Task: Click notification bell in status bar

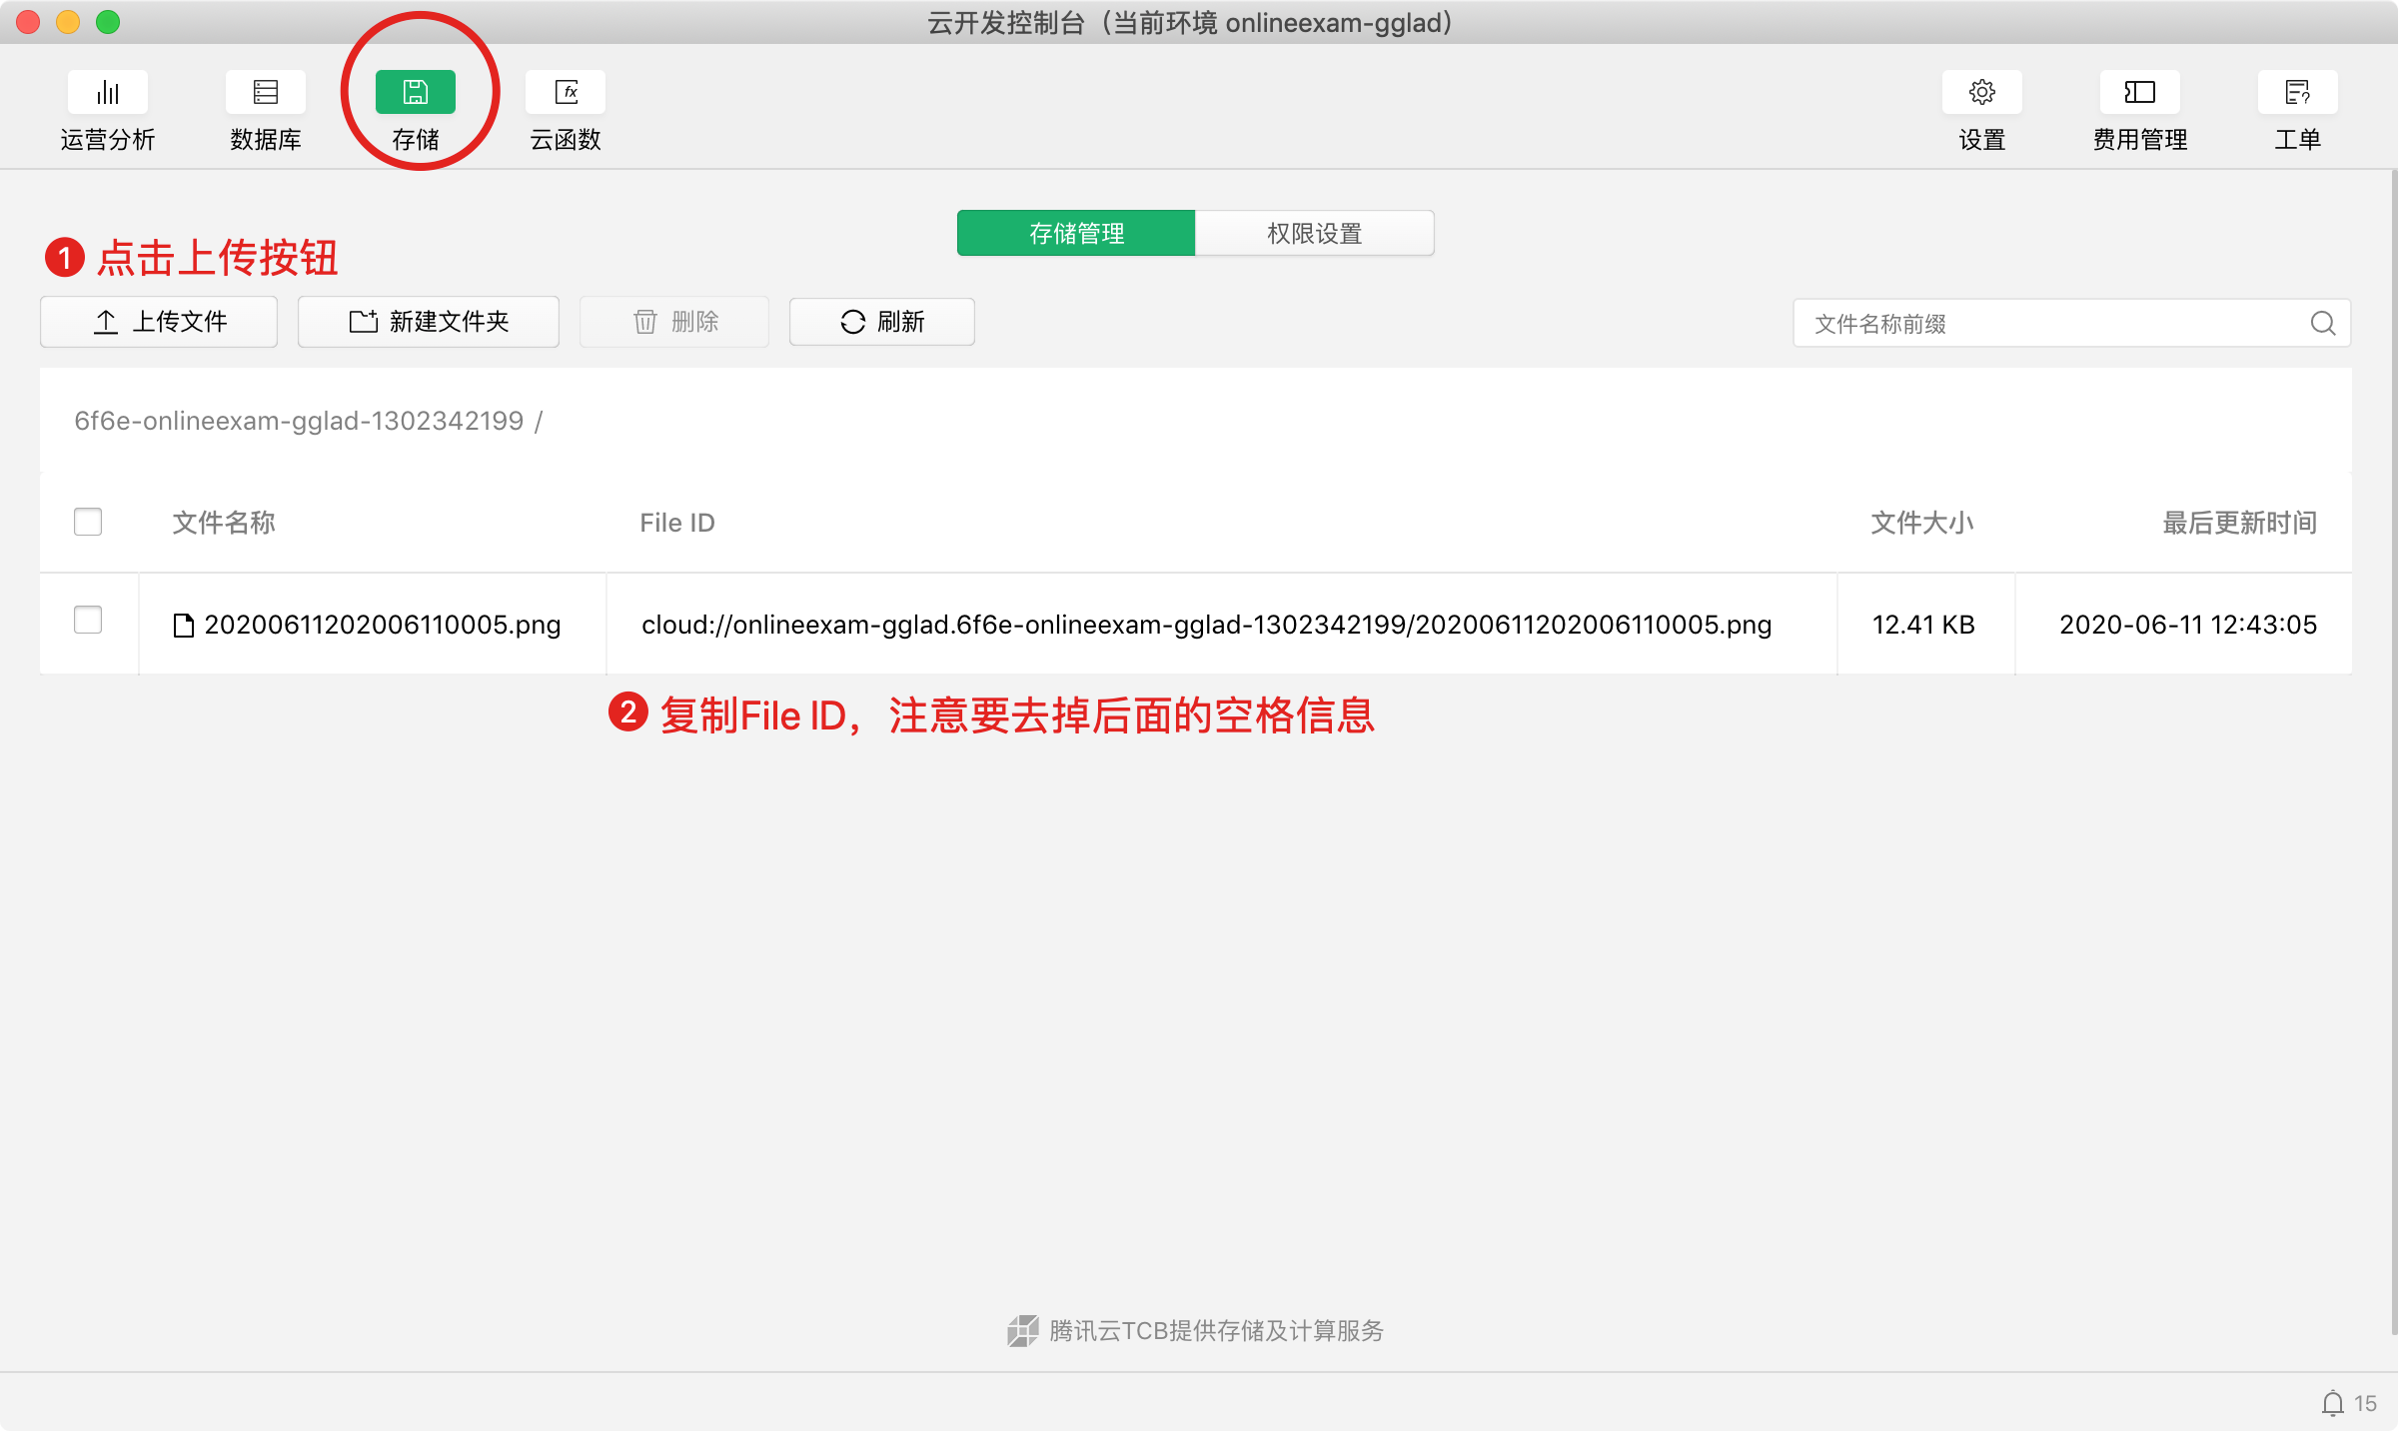Action: point(2332,1403)
